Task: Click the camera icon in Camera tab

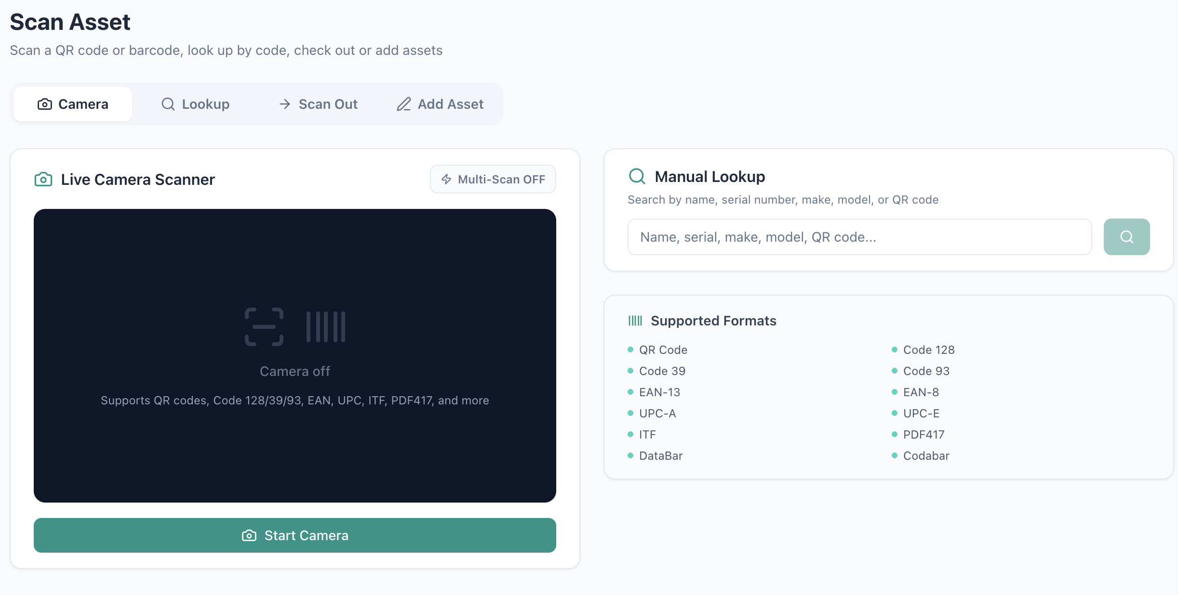Action: (45, 104)
